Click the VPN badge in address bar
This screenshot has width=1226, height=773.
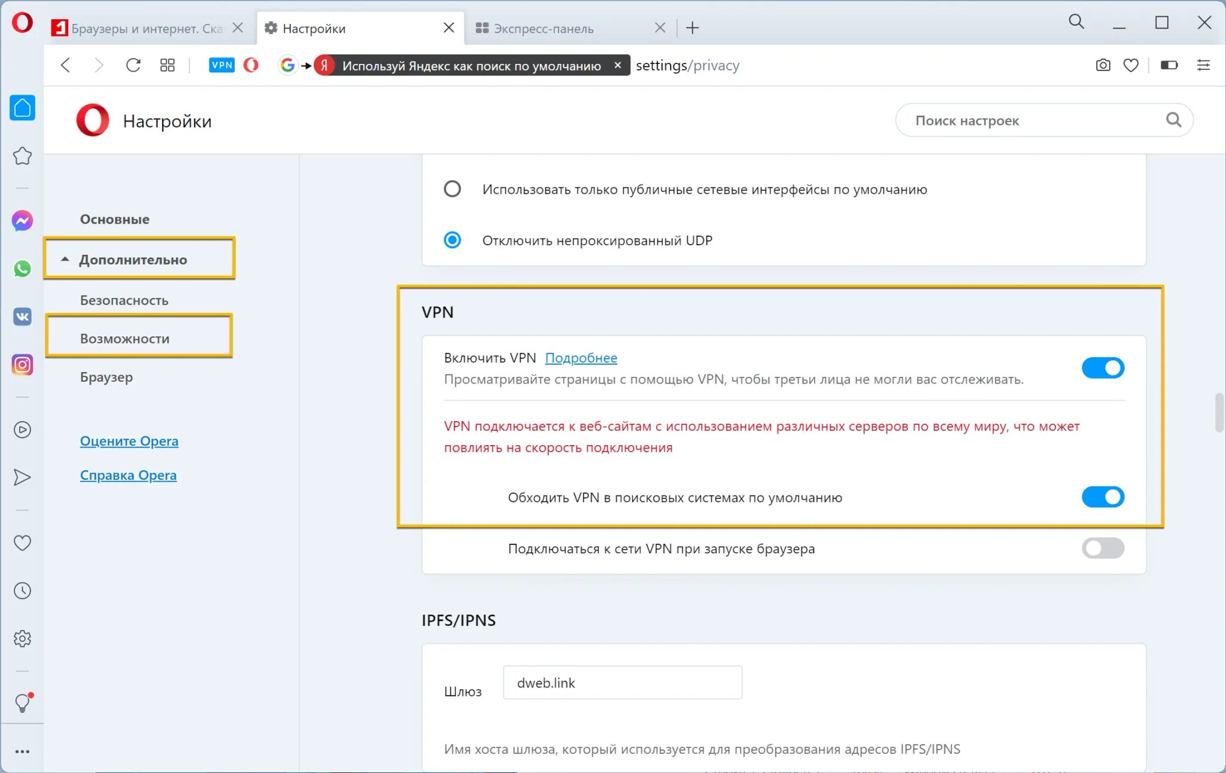(x=221, y=65)
